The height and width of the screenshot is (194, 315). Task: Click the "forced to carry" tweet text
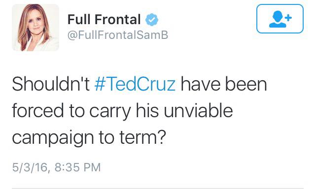[x=71, y=111]
